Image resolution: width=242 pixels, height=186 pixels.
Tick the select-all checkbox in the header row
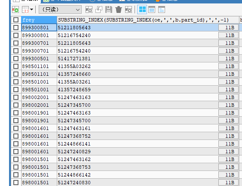tap(16, 20)
